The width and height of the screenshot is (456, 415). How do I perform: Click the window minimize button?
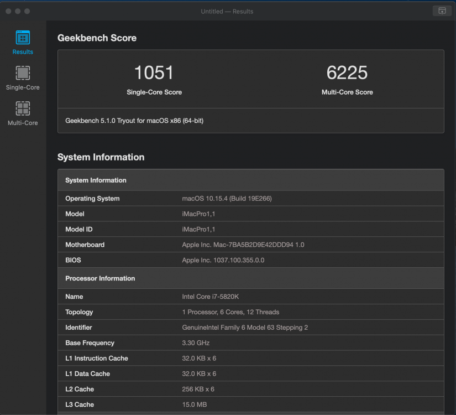[18, 11]
